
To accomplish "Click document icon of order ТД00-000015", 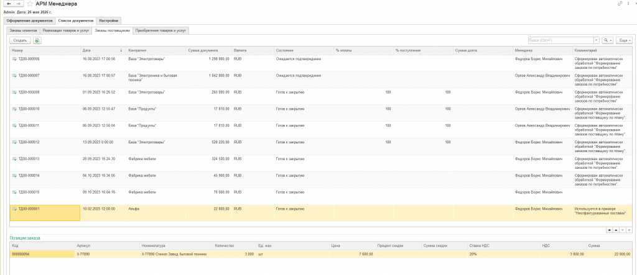I will click(x=14, y=192).
